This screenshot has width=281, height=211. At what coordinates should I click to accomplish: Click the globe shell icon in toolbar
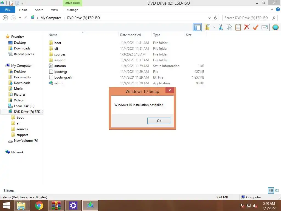click(x=275, y=27)
